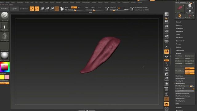Expand the Surface section
This screenshot has height=111, width=197.
179,47
